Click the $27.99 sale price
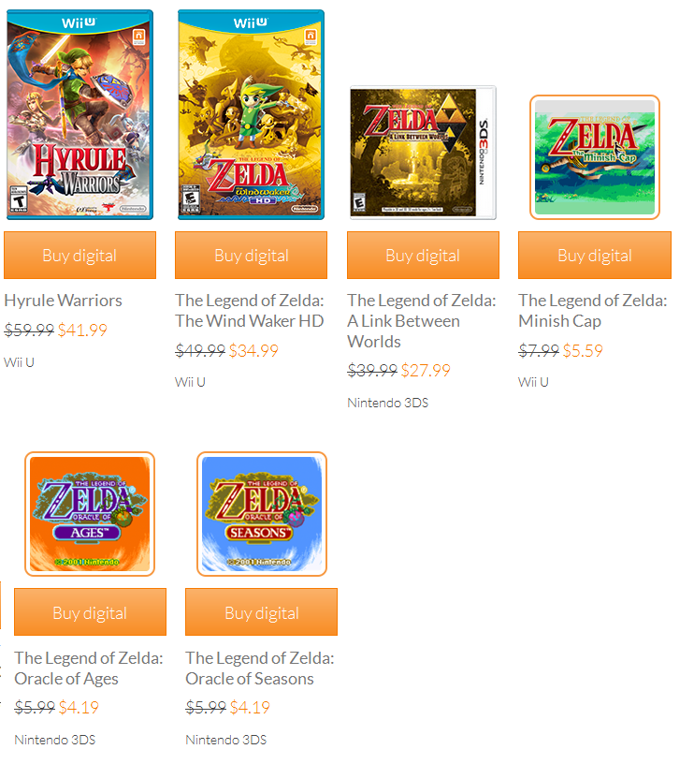Screen dimensions: 694x764 tap(426, 371)
